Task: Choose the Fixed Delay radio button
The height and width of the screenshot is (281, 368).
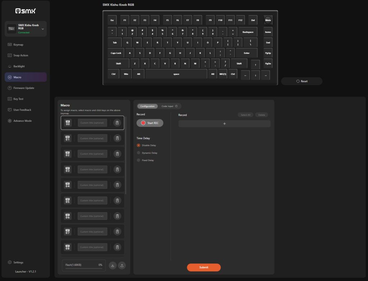Action: (x=139, y=160)
